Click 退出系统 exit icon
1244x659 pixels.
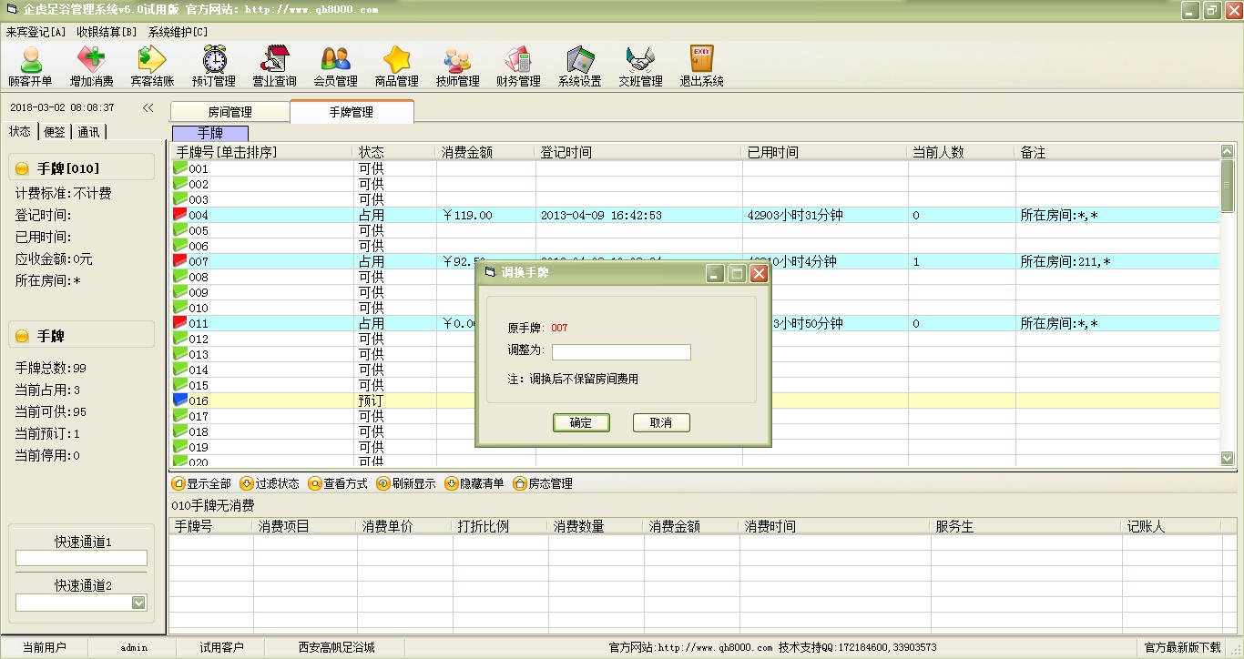pyautogui.click(x=701, y=66)
